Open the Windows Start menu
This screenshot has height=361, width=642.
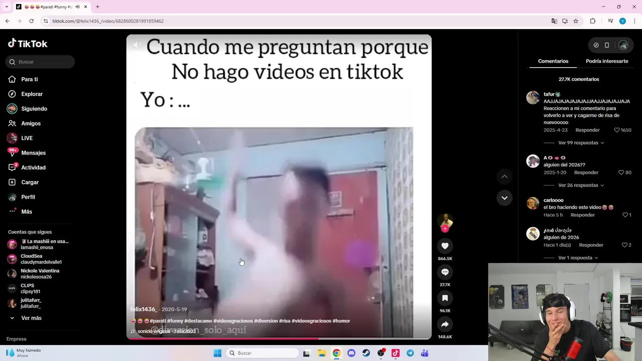pos(217,353)
